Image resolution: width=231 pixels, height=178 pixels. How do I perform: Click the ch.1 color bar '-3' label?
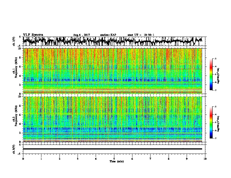point(215,59)
